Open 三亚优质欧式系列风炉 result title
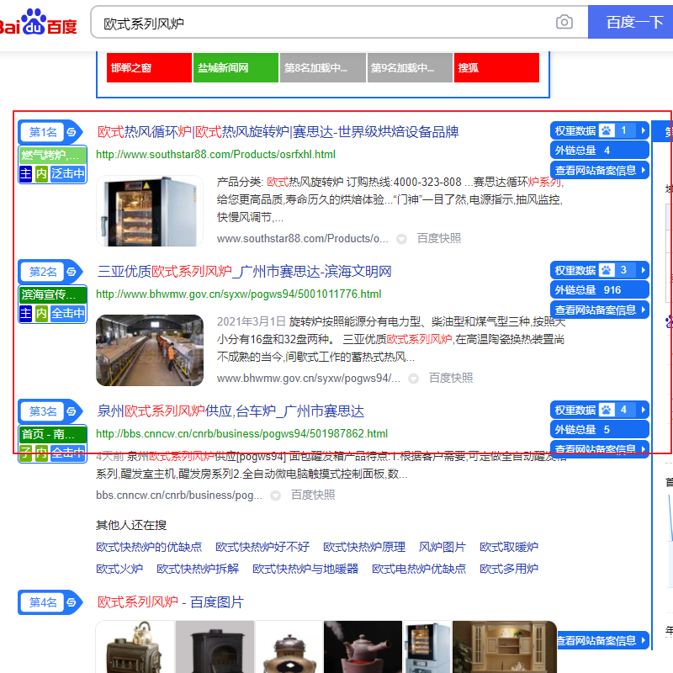 click(x=244, y=271)
